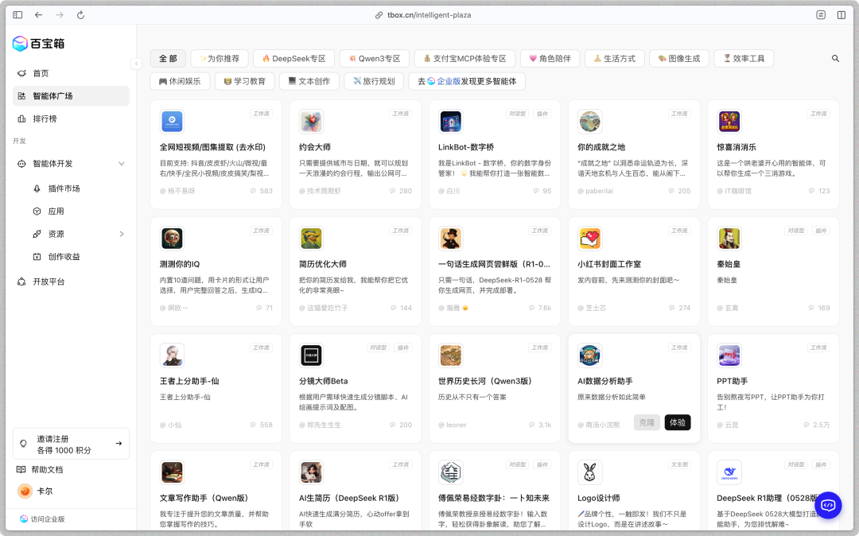Select 智能体广场 in the sidebar

tap(71, 95)
